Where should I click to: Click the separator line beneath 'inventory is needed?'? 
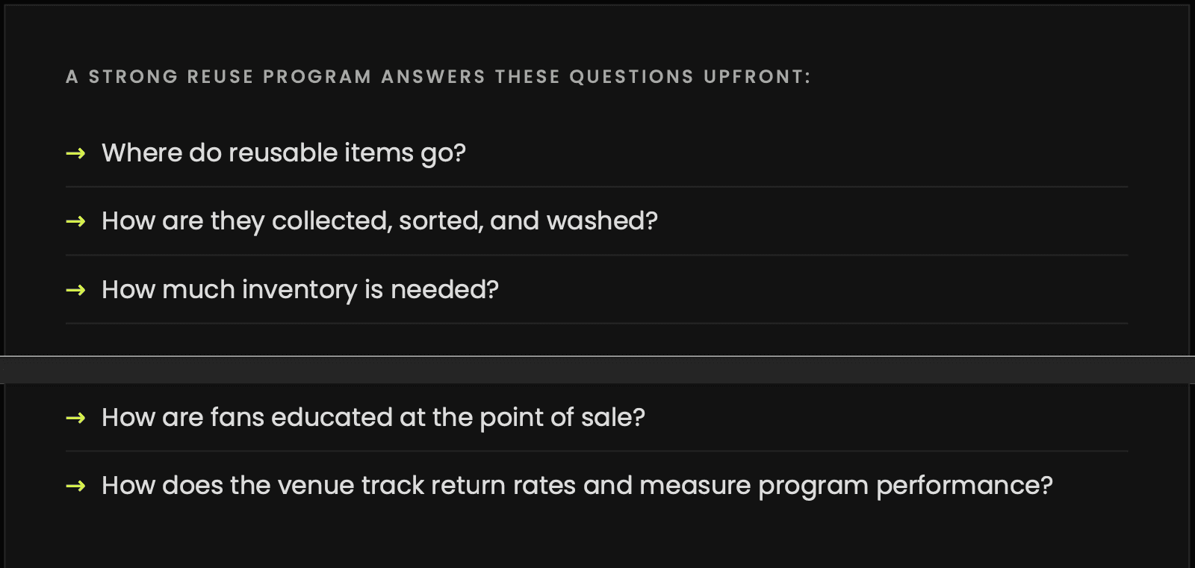coord(597,323)
